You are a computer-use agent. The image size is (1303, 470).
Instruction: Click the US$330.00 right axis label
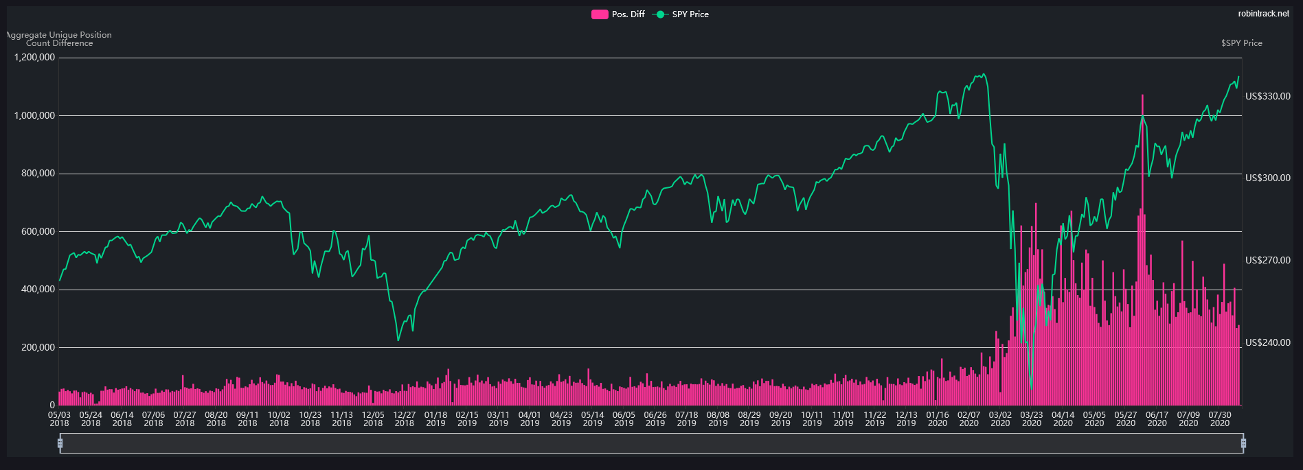1267,96
